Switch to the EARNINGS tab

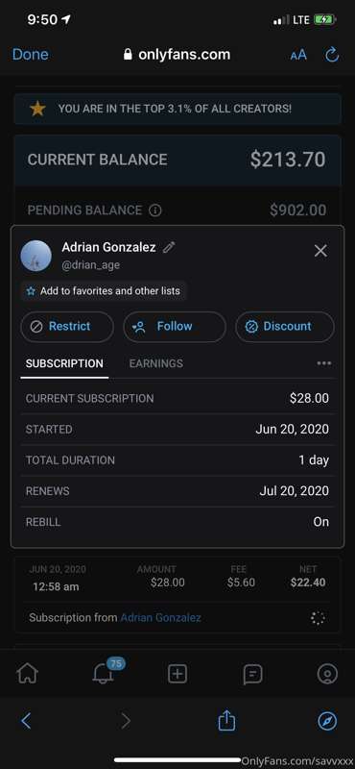point(156,363)
